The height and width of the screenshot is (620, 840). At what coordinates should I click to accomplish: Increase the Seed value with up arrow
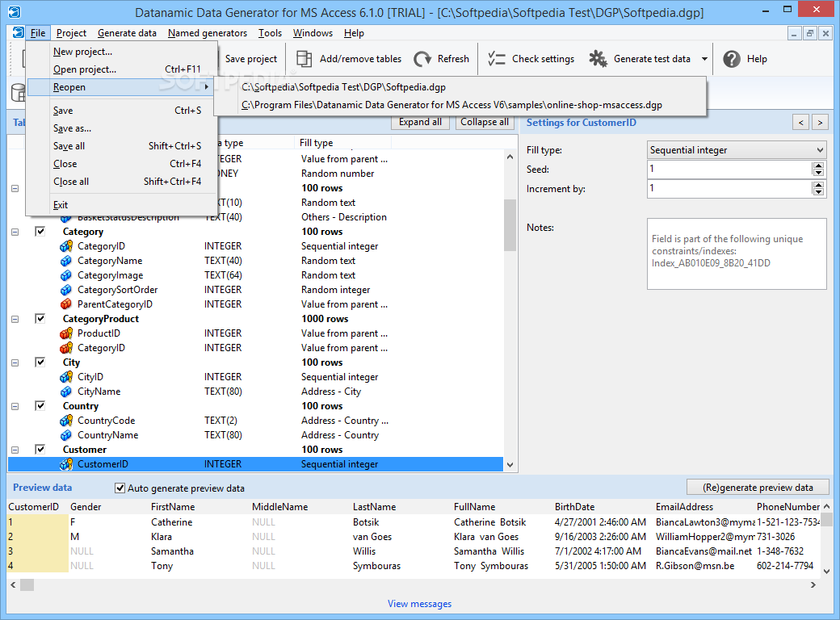(x=818, y=166)
